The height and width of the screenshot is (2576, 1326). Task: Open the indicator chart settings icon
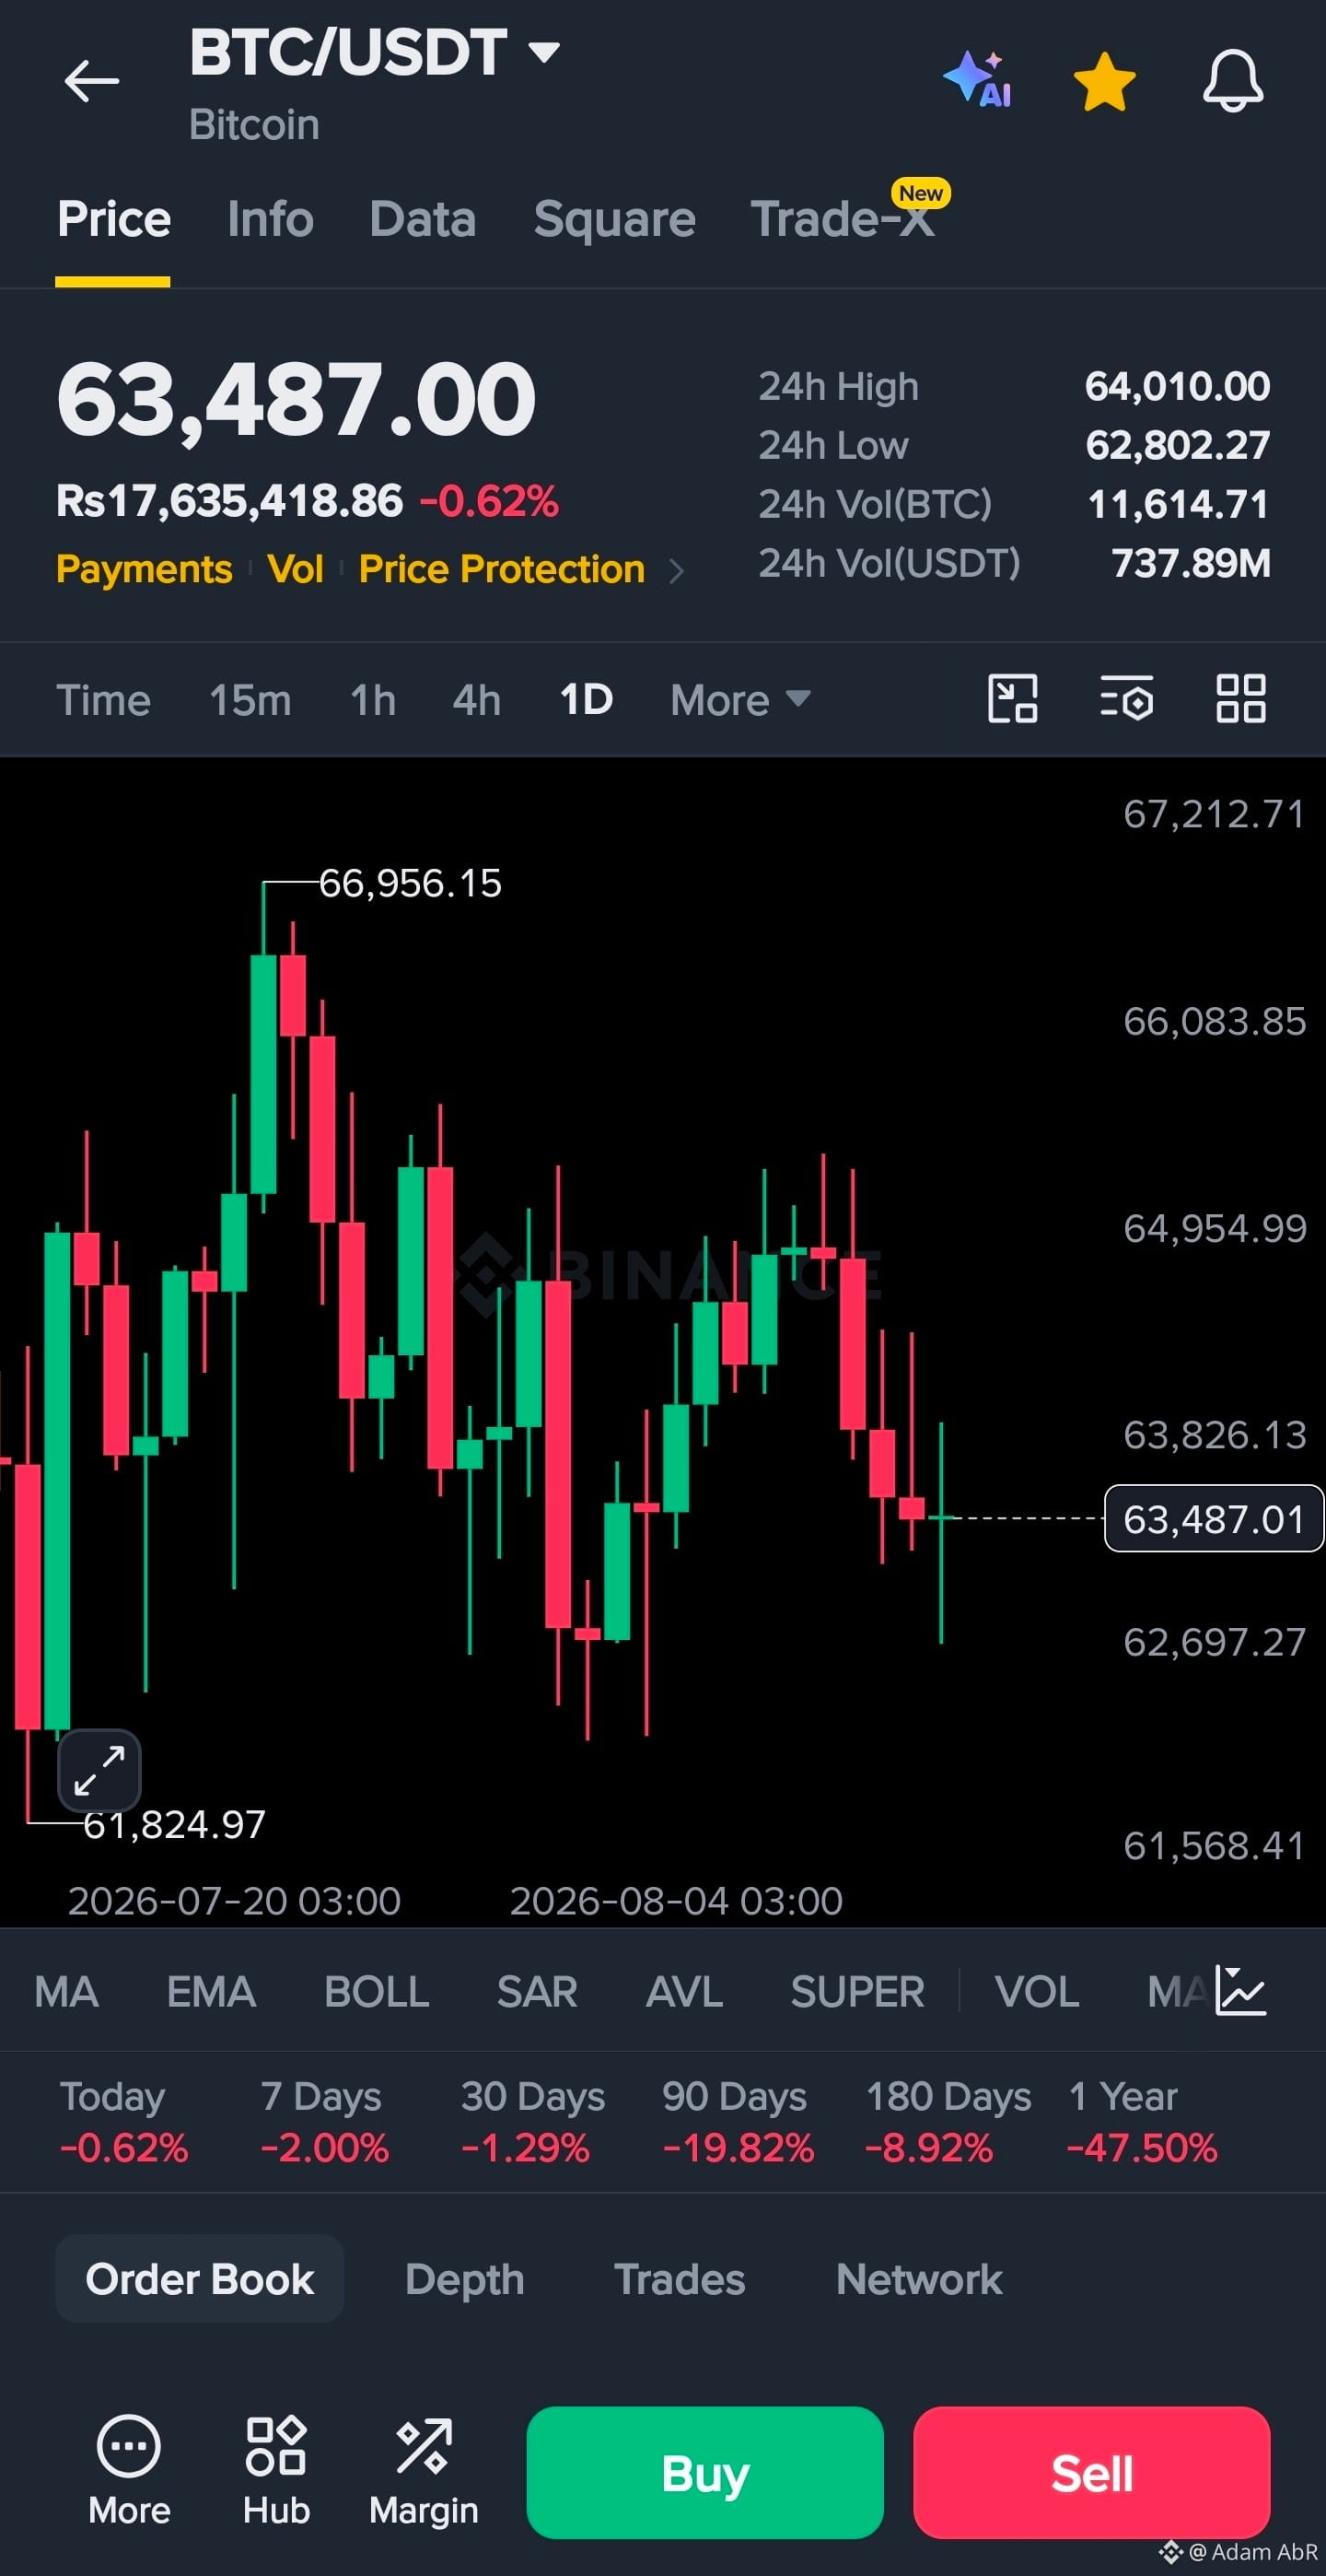coord(1241,1990)
